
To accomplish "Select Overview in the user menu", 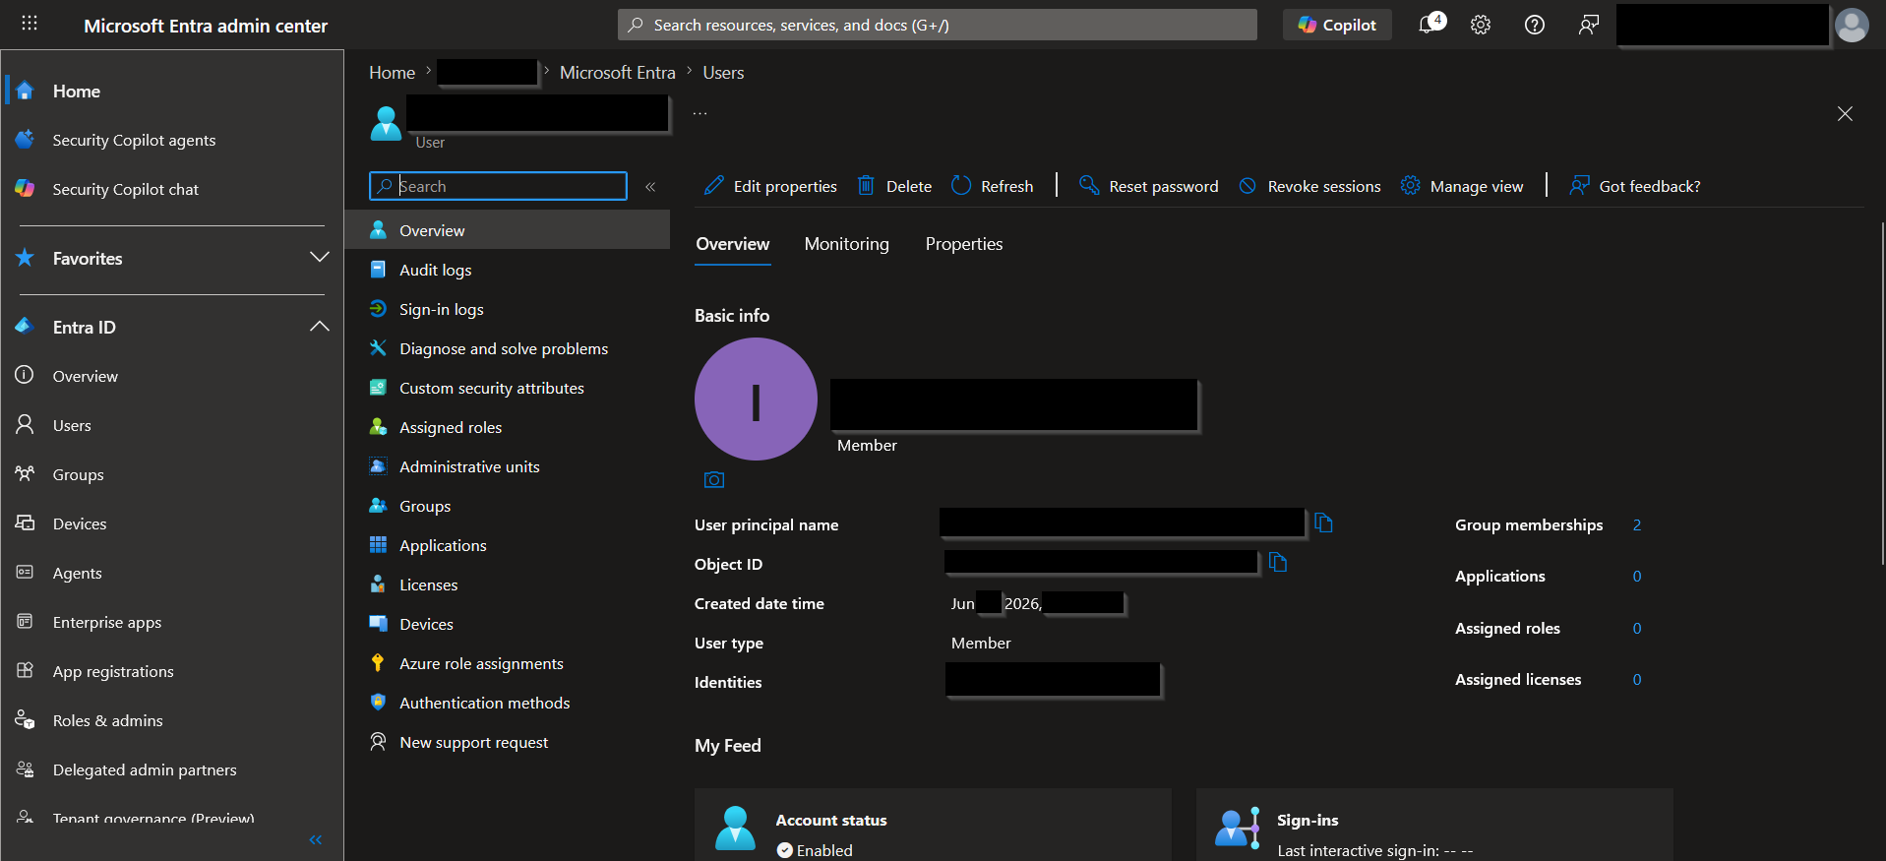I will coord(508,230).
